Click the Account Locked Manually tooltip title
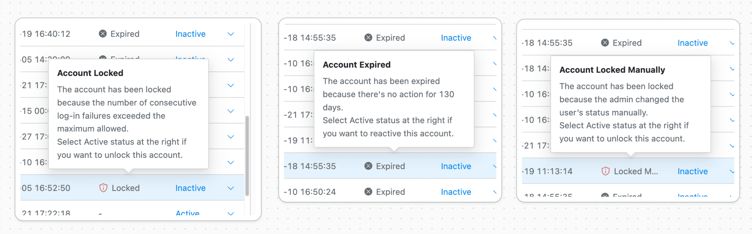 pyautogui.click(x=612, y=70)
